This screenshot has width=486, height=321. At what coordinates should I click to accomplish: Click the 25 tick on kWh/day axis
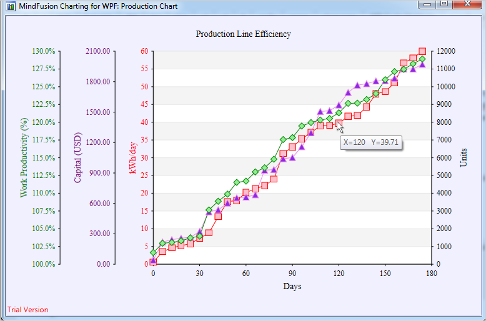[x=145, y=175]
